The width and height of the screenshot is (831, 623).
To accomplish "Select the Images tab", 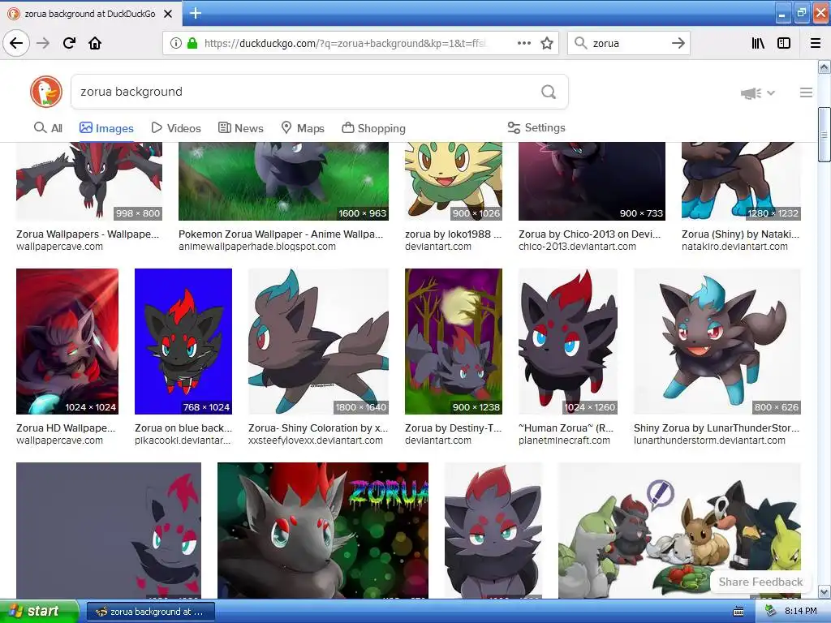I will coord(106,128).
